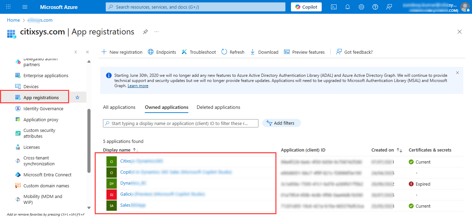Open Cloud Shell from the top bar

pos(334,7)
